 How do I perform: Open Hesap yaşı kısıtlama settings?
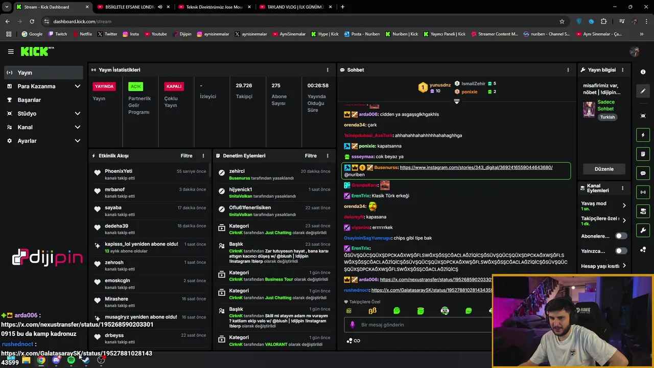pyautogui.click(x=604, y=266)
